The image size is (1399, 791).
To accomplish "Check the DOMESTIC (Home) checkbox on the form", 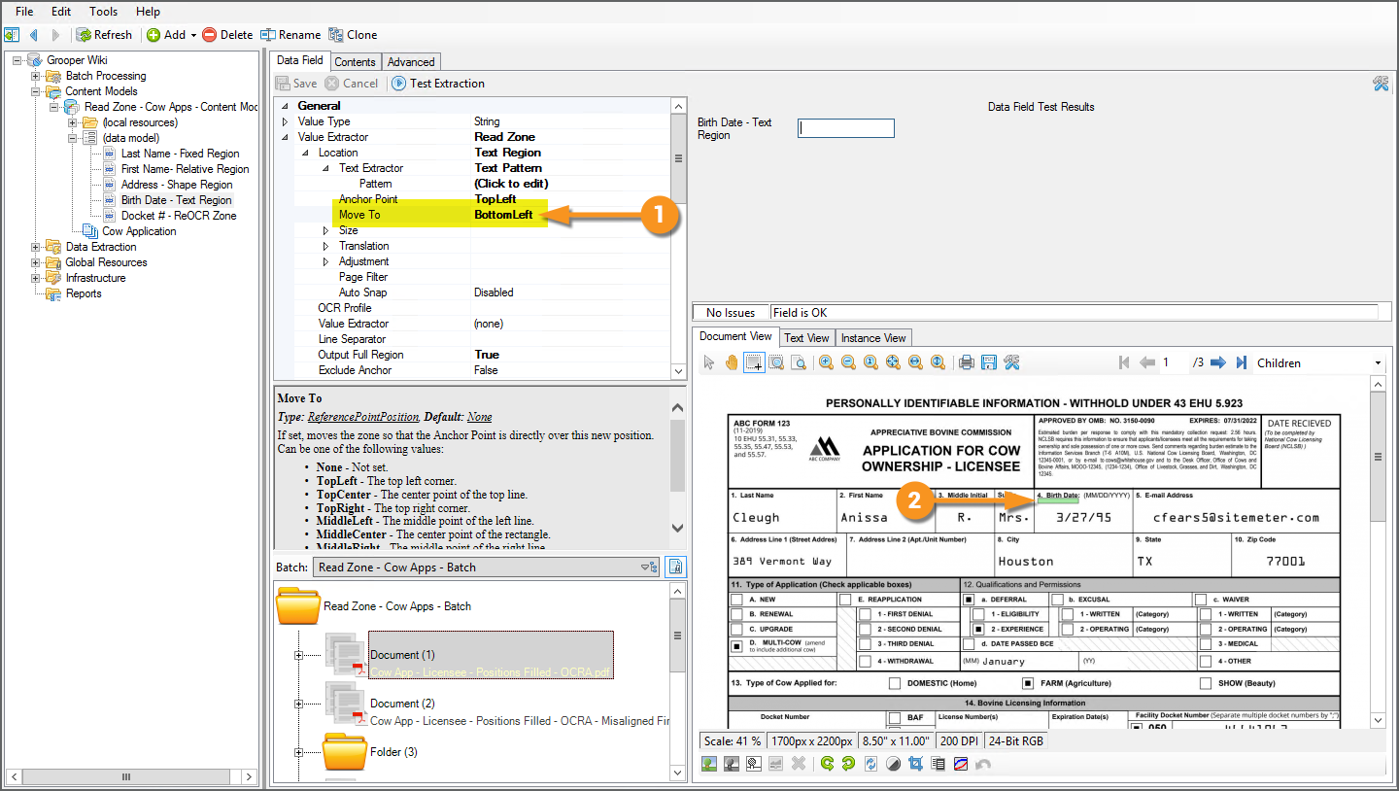I will (895, 683).
